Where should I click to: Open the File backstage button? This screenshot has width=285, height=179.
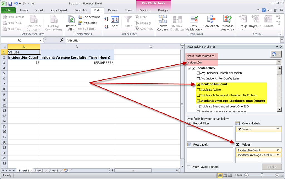point(8,10)
